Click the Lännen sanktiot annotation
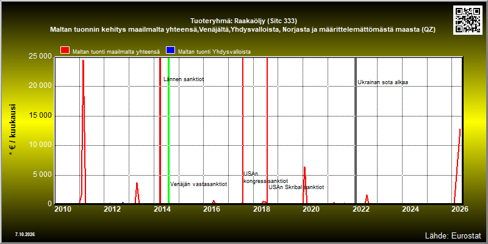Screen dimensions: 488x244 (x=184, y=79)
